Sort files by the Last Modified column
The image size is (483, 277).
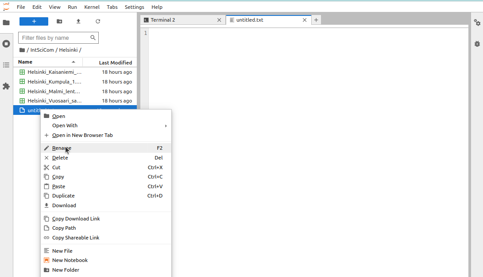point(110,62)
